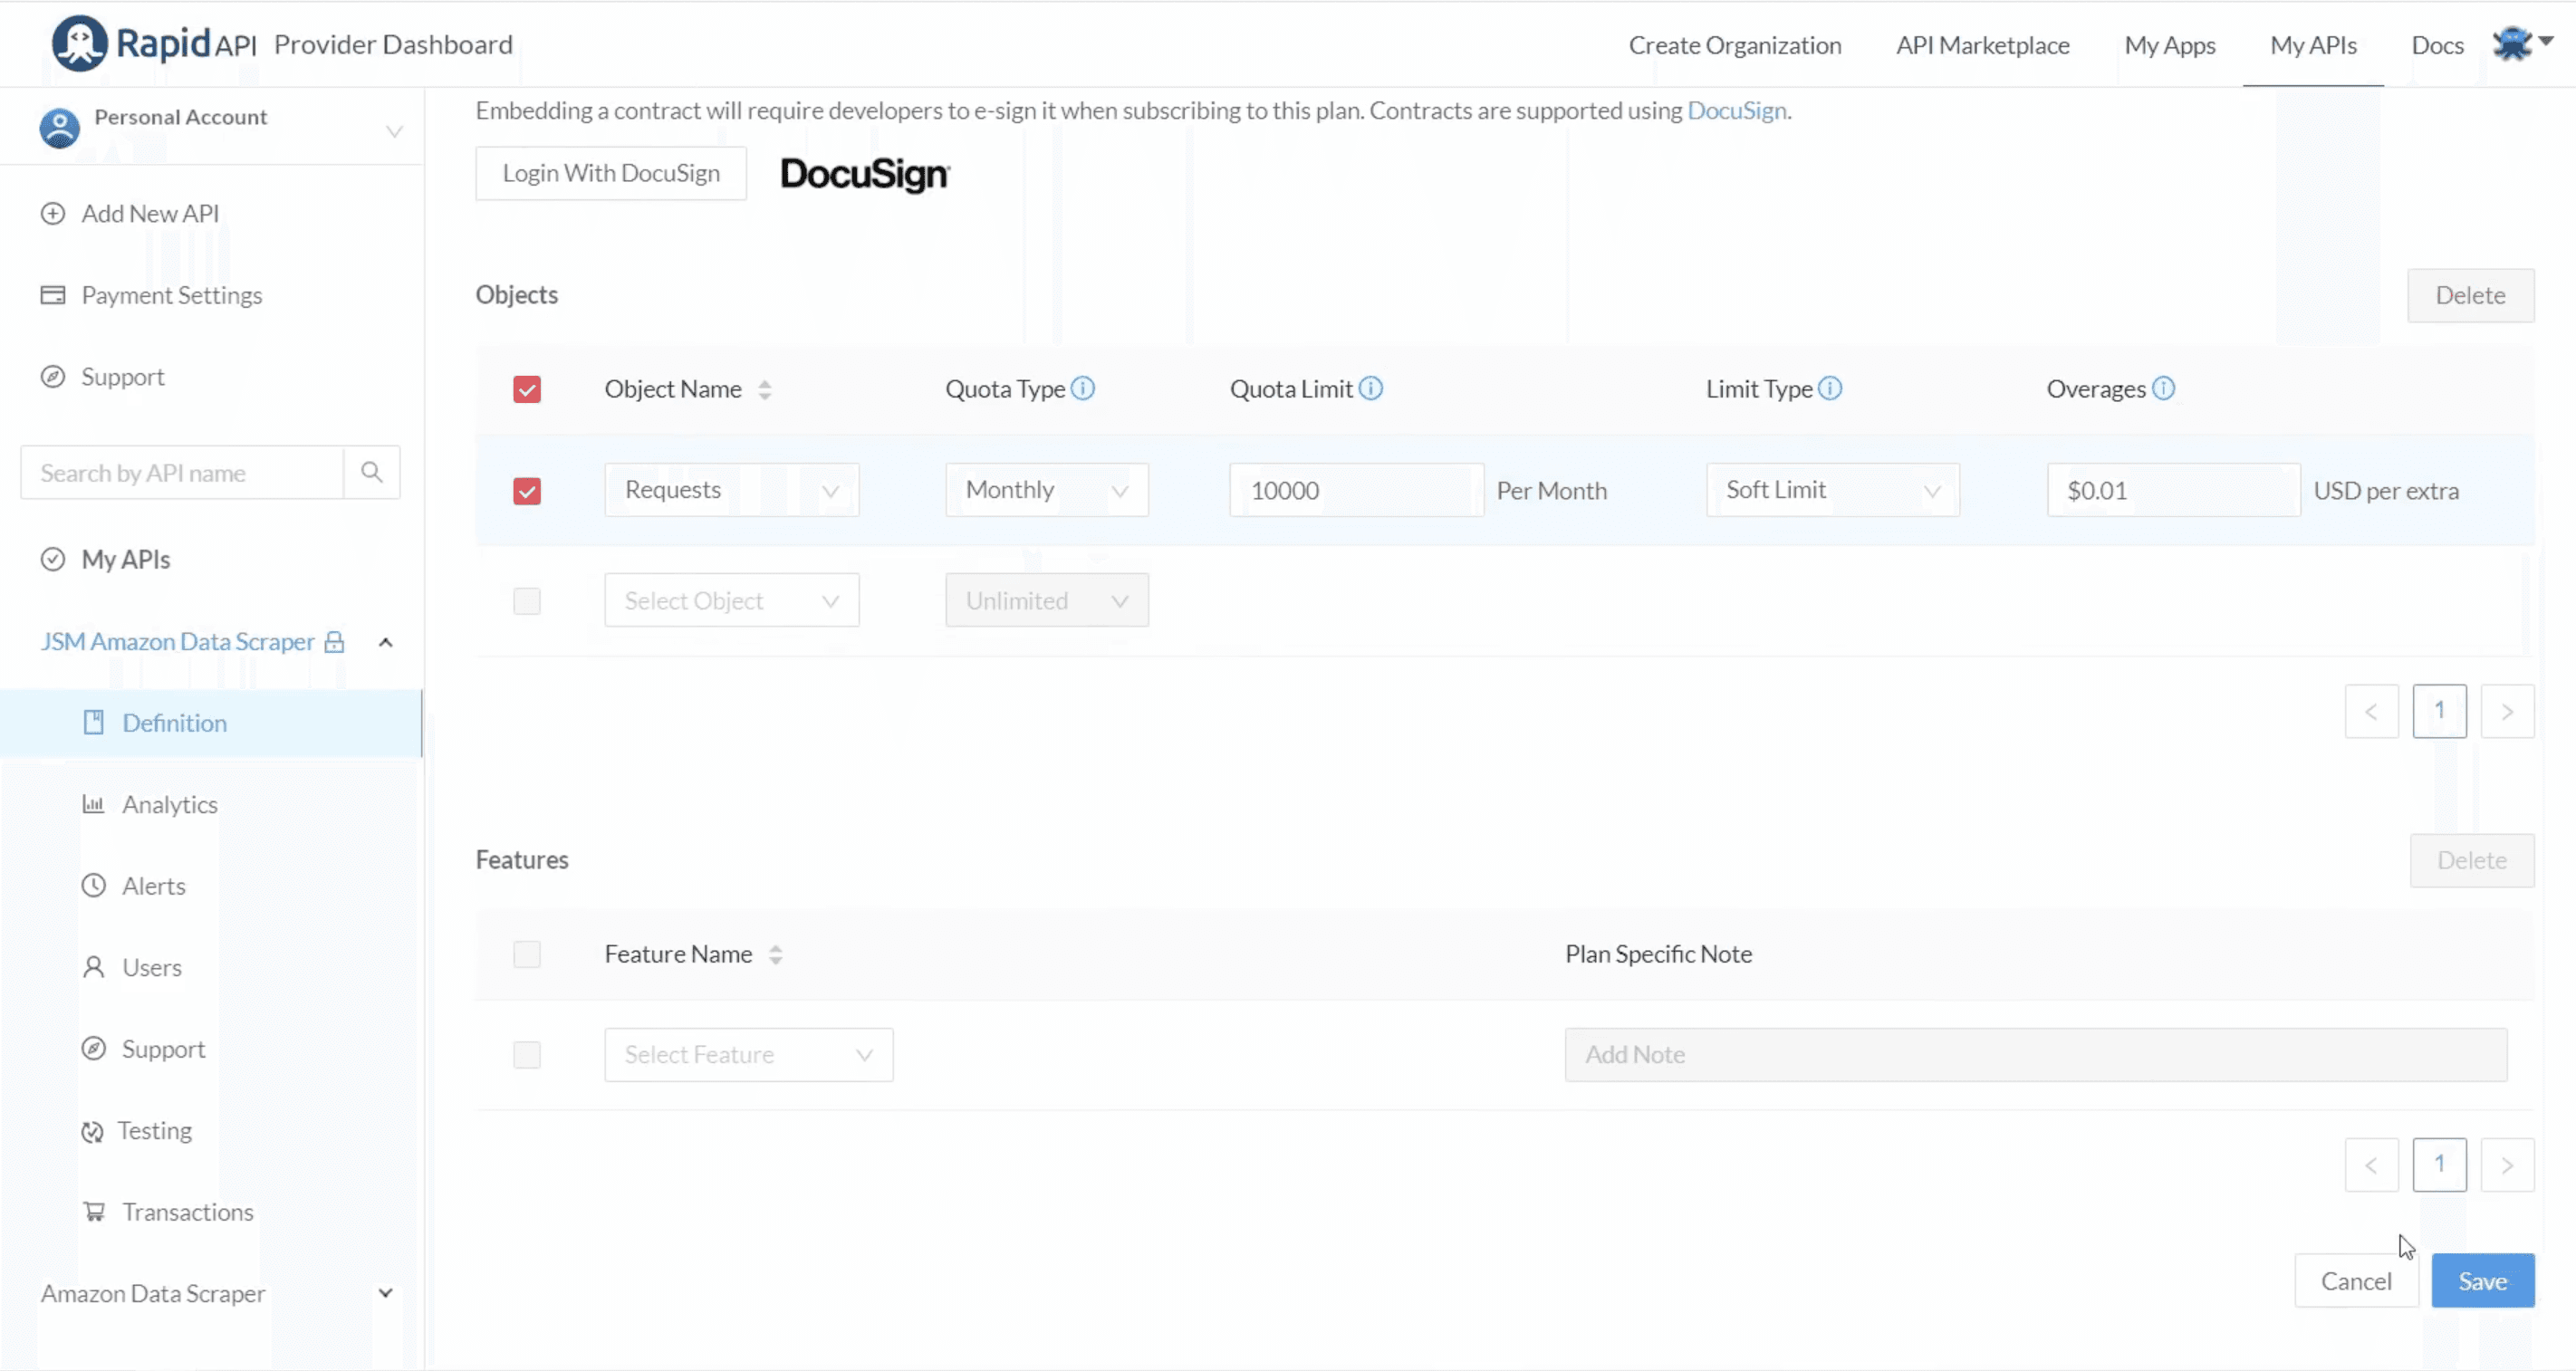Open the Unlimited quota dropdown
Viewport: 2576px width, 1371px height.
(x=1047, y=600)
